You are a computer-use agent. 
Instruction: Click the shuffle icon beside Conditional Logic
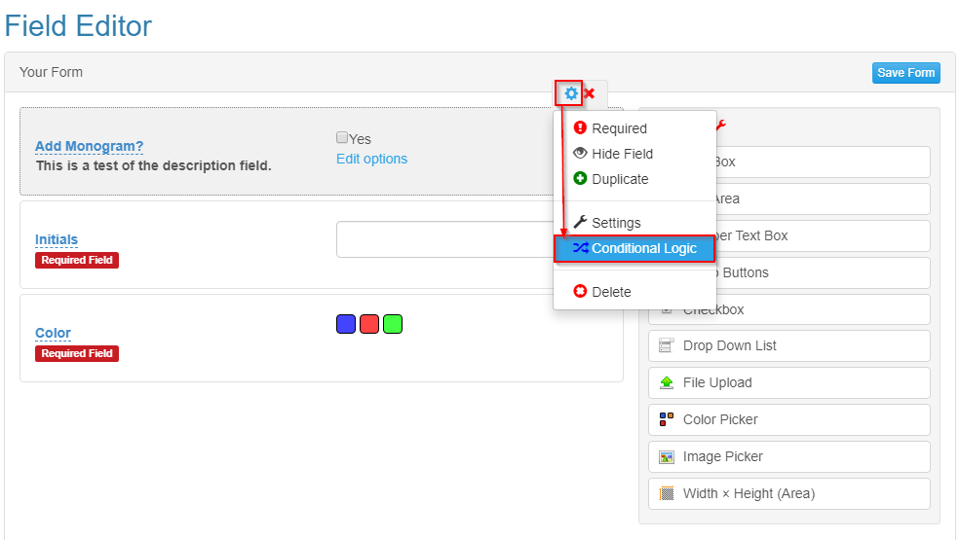click(581, 248)
